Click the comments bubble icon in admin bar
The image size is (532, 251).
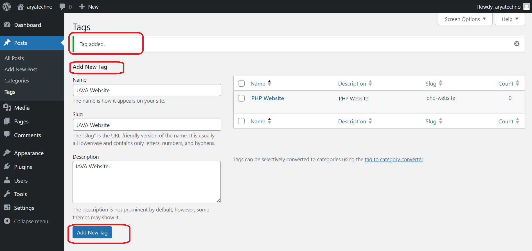point(62,7)
